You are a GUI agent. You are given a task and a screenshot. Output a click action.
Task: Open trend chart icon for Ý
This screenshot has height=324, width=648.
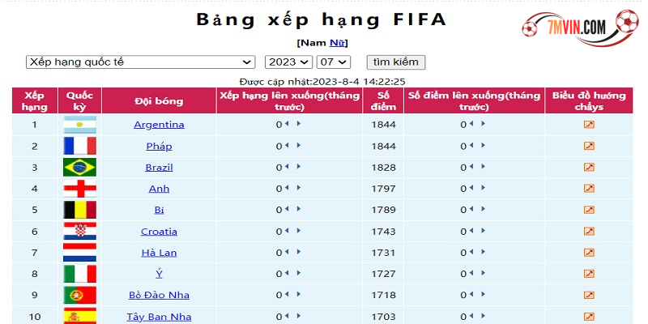(x=589, y=274)
